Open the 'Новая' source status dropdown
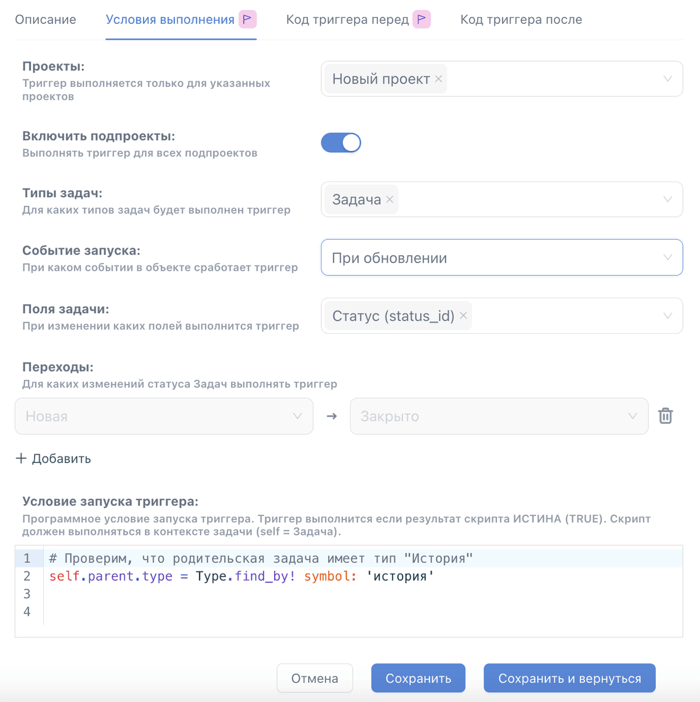 coord(164,416)
